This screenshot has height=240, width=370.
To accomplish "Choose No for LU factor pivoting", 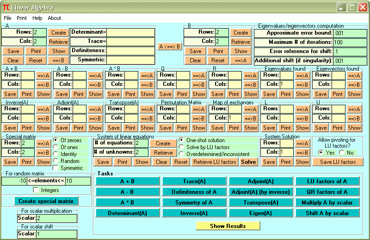I will [341, 152].
